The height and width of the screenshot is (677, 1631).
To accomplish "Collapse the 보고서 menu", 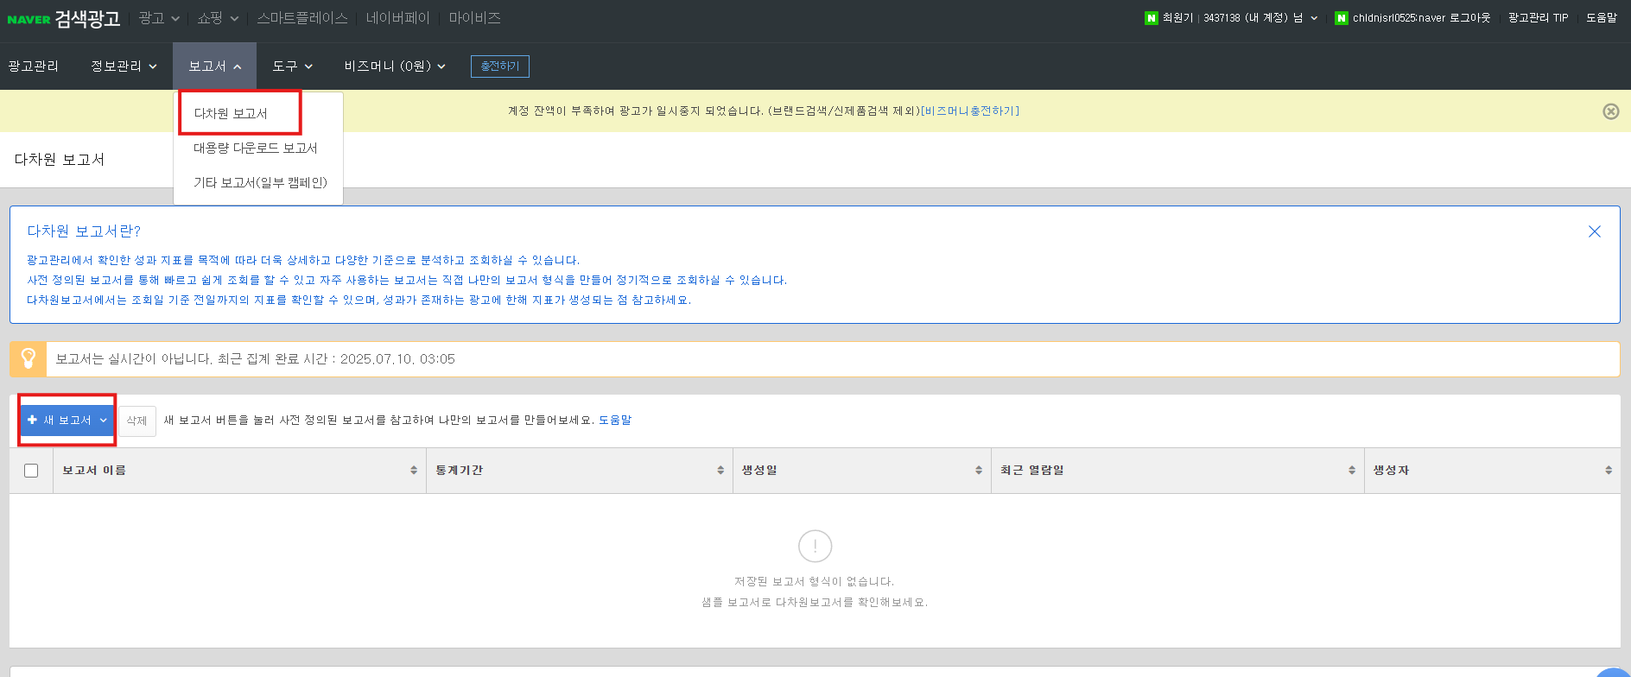I will coord(215,66).
